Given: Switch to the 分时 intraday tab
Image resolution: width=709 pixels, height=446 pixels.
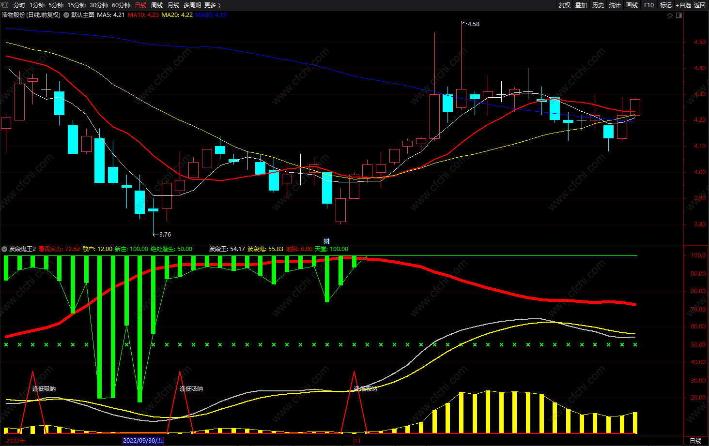Looking at the screenshot, I should point(19,5).
